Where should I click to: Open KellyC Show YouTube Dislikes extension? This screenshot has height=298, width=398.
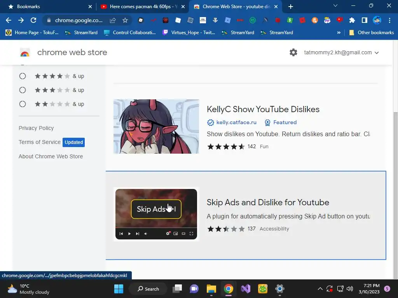[263, 109]
